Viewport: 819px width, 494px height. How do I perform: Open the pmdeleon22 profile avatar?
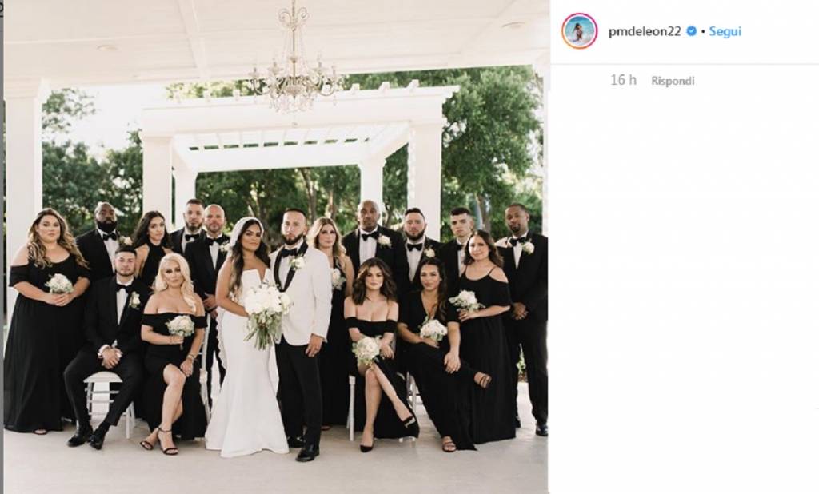[579, 31]
